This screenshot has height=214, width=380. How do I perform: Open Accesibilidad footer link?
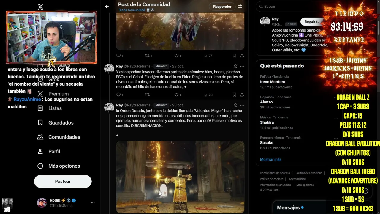coord(297,179)
